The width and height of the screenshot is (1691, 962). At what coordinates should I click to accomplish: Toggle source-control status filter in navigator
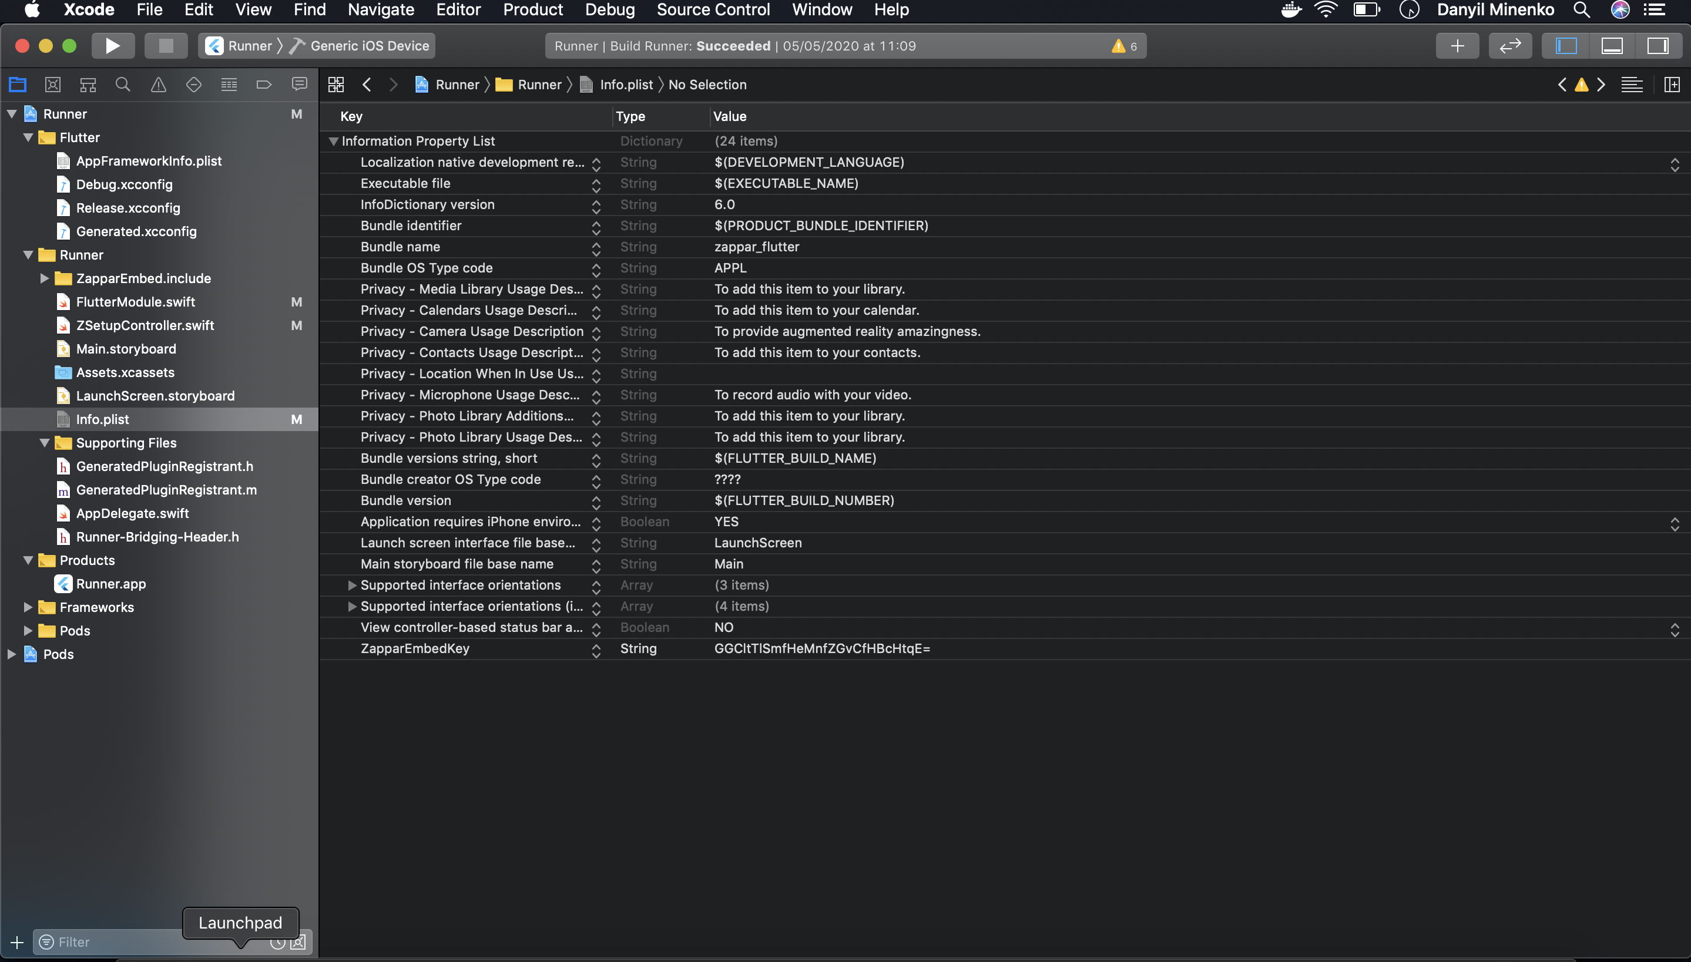coord(298,941)
